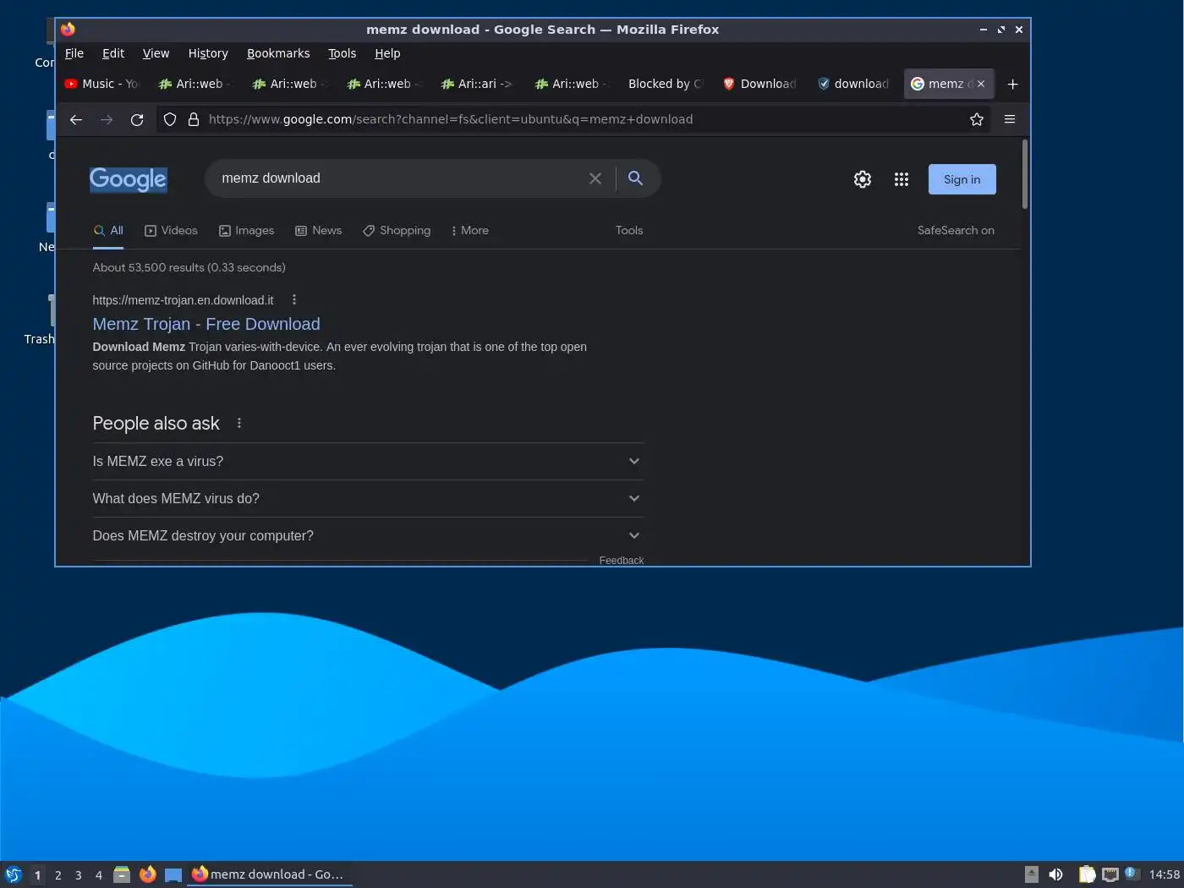1184x888 pixels.
Task: Expand 'What does MEMZ virus do?'
Action: (x=368, y=498)
